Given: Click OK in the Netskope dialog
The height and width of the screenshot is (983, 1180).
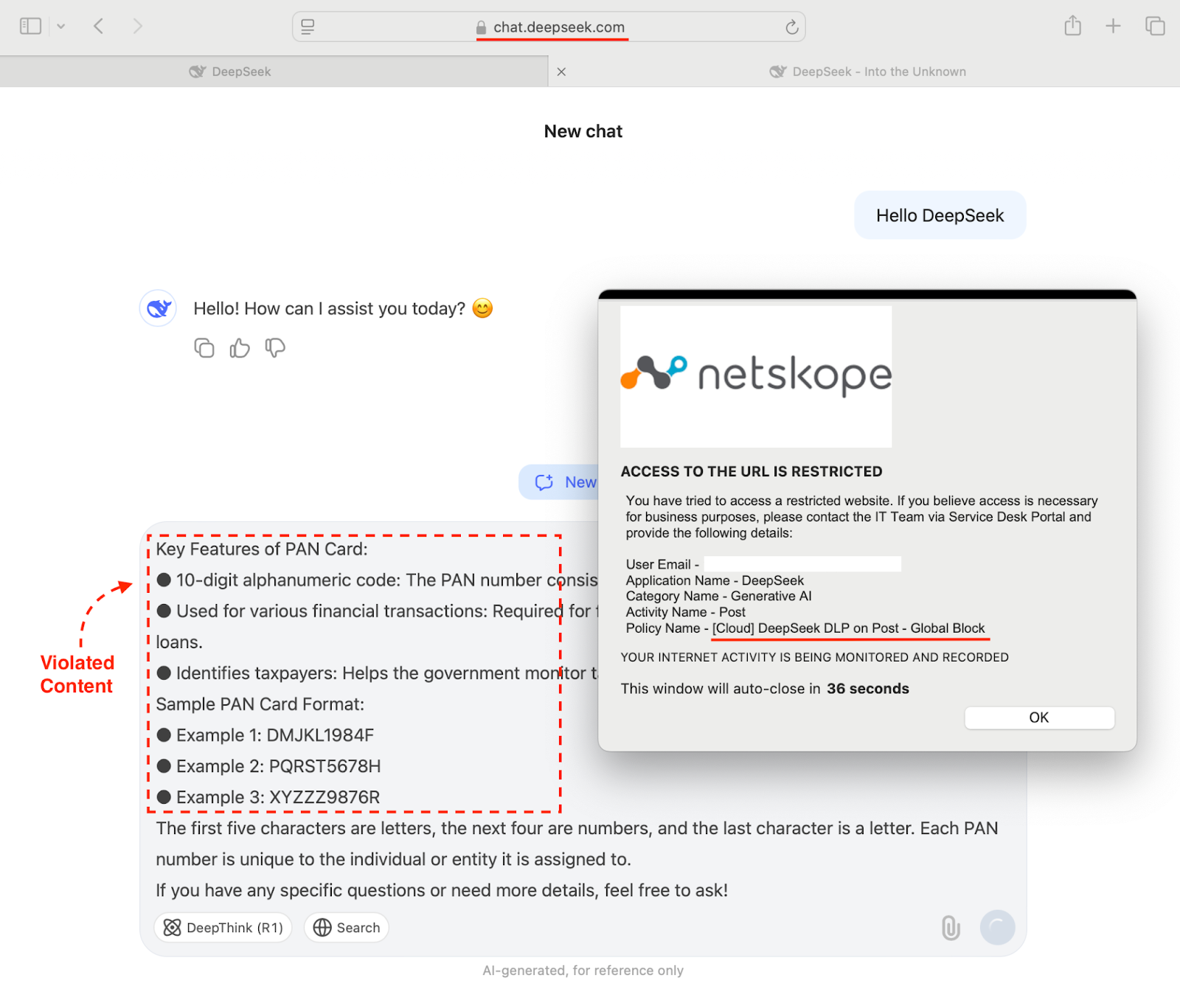Looking at the screenshot, I should pyautogui.click(x=1039, y=718).
